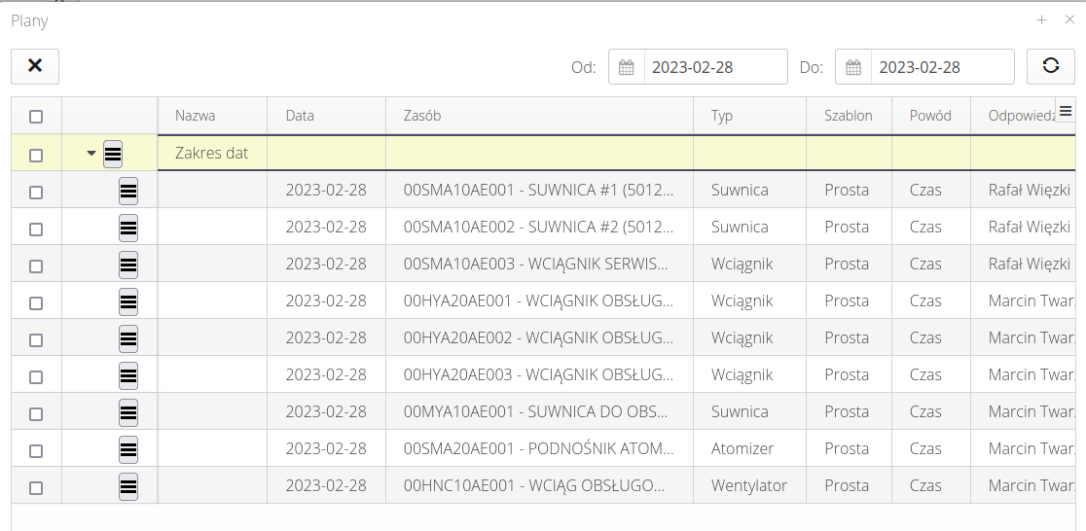Sort by the Zasób column header

[x=422, y=116]
